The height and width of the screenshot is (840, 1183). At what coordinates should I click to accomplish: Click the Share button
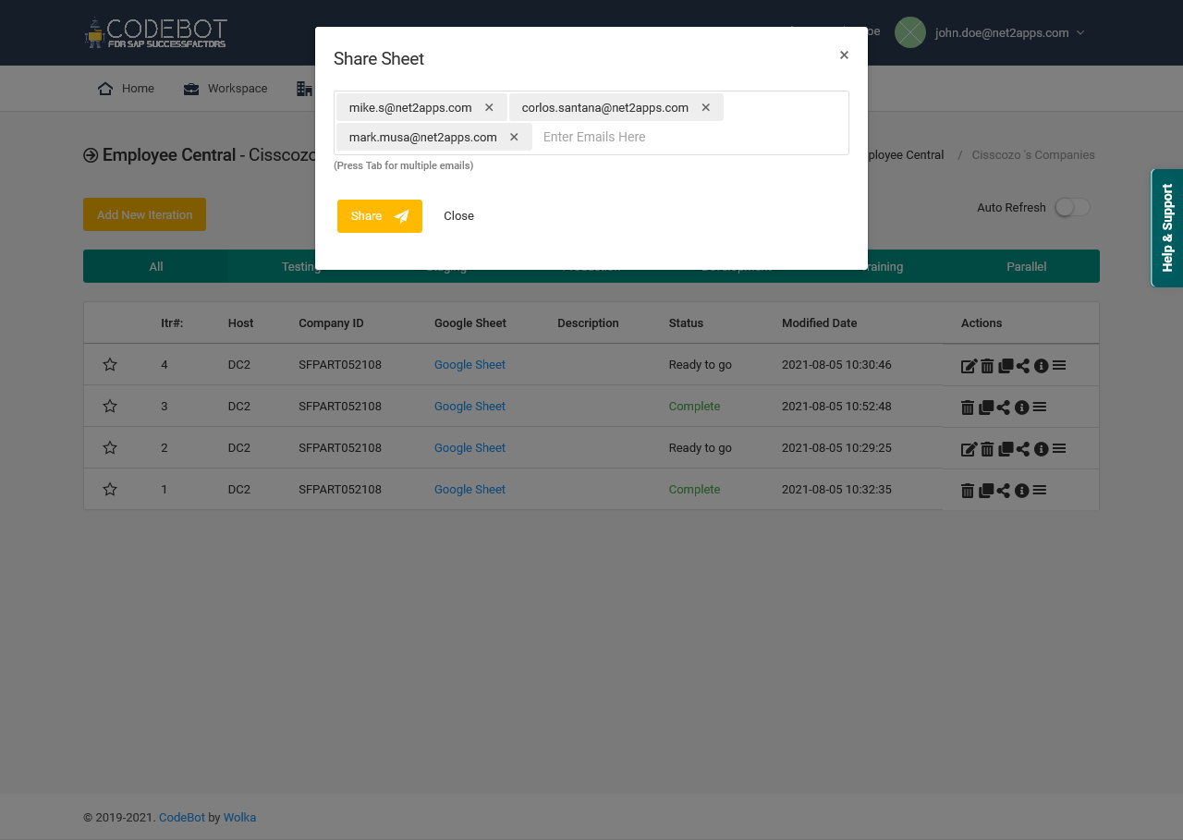(380, 216)
